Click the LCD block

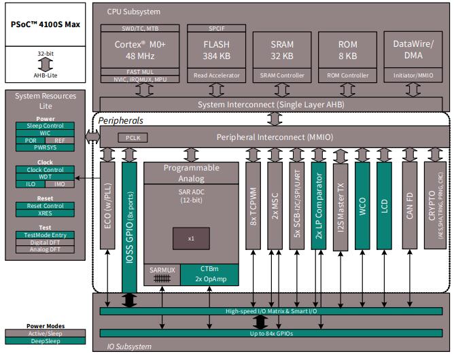pyautogui.click(x=384, y=205)
